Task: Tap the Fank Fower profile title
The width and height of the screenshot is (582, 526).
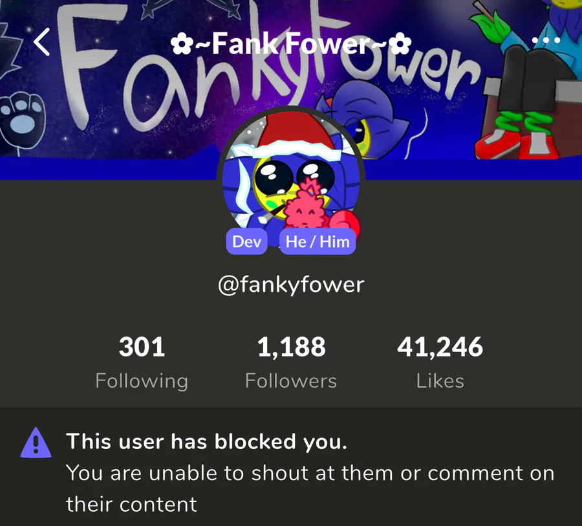Action: (x=291, y=44)
